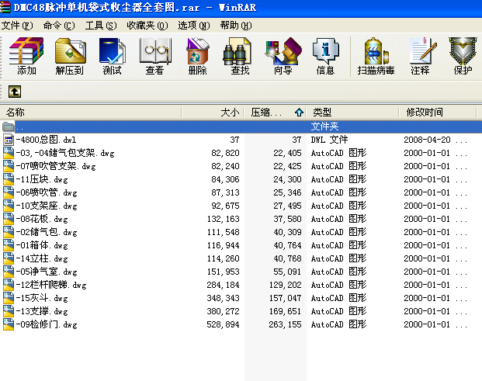Show archive 信息 (Info)

(325, 57)
